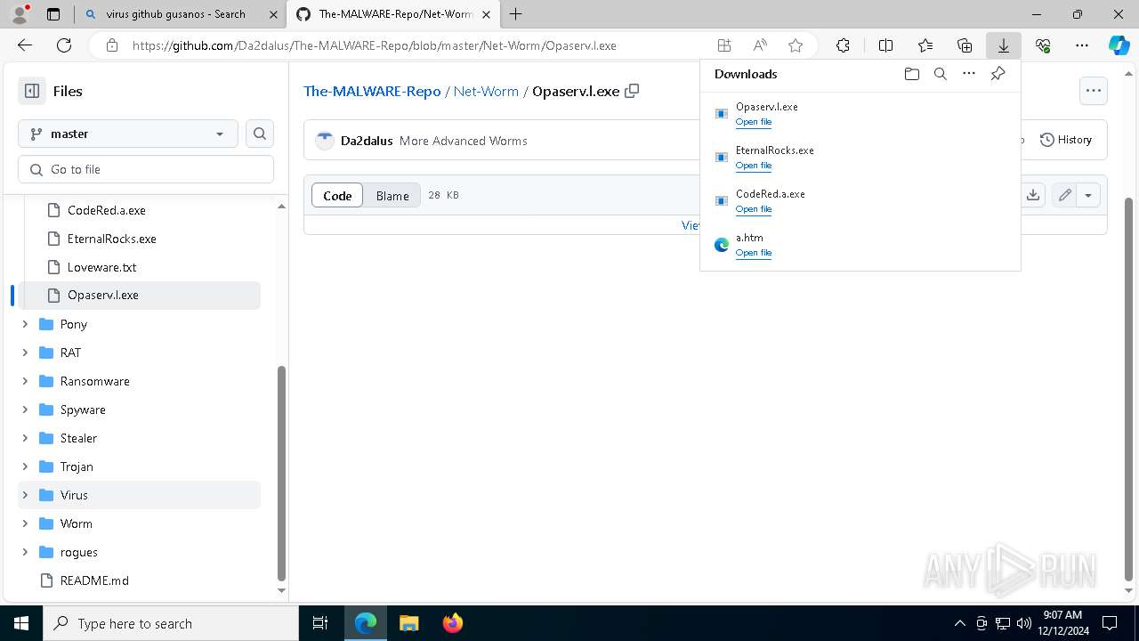Open Browser essentials heart icon

[1043, 45]
